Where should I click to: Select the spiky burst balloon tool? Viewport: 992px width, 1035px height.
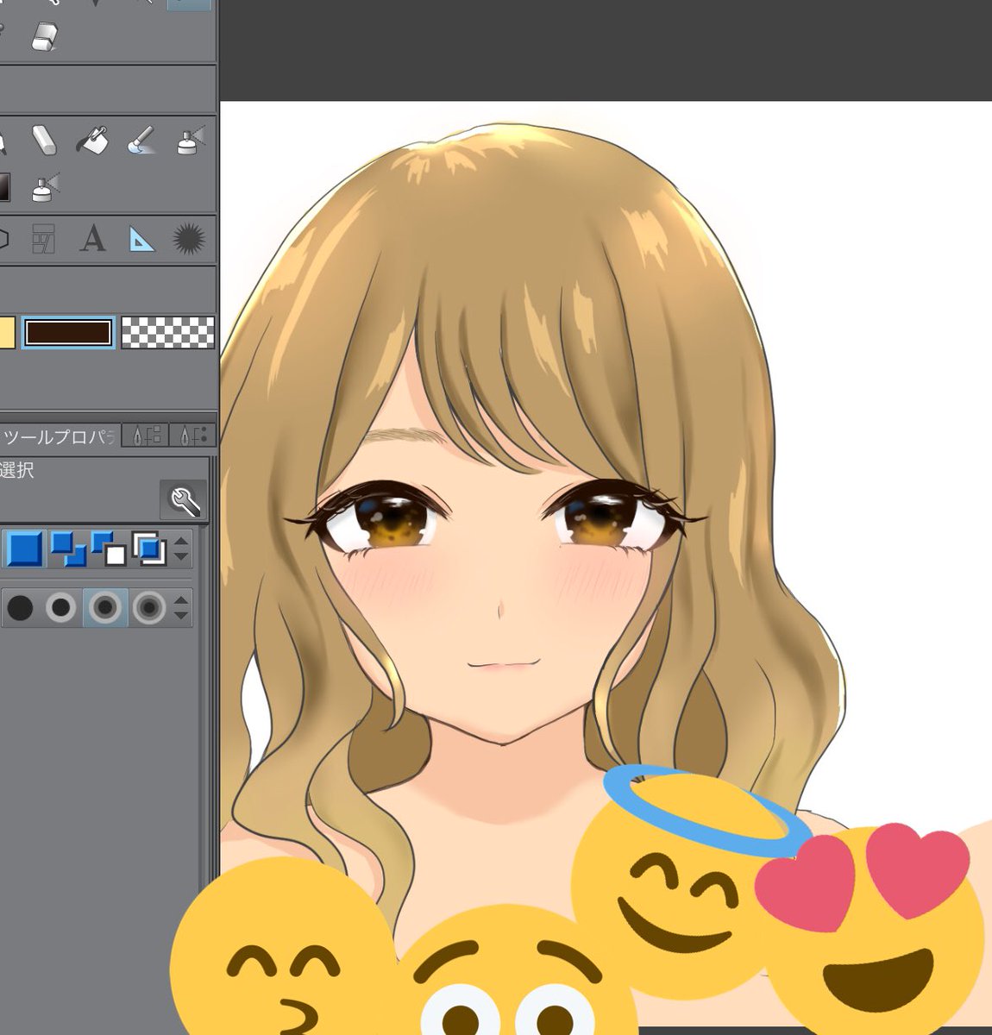pos(189,239)
